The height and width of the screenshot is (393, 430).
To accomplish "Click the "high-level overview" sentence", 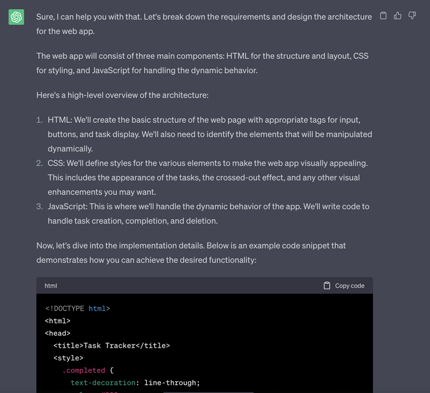I will [x=122, y=95].
